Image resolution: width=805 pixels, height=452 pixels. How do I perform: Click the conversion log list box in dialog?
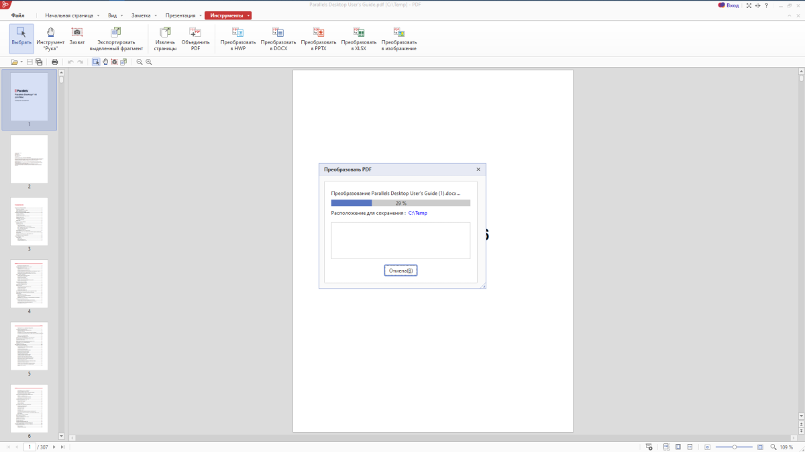(400, 240)
